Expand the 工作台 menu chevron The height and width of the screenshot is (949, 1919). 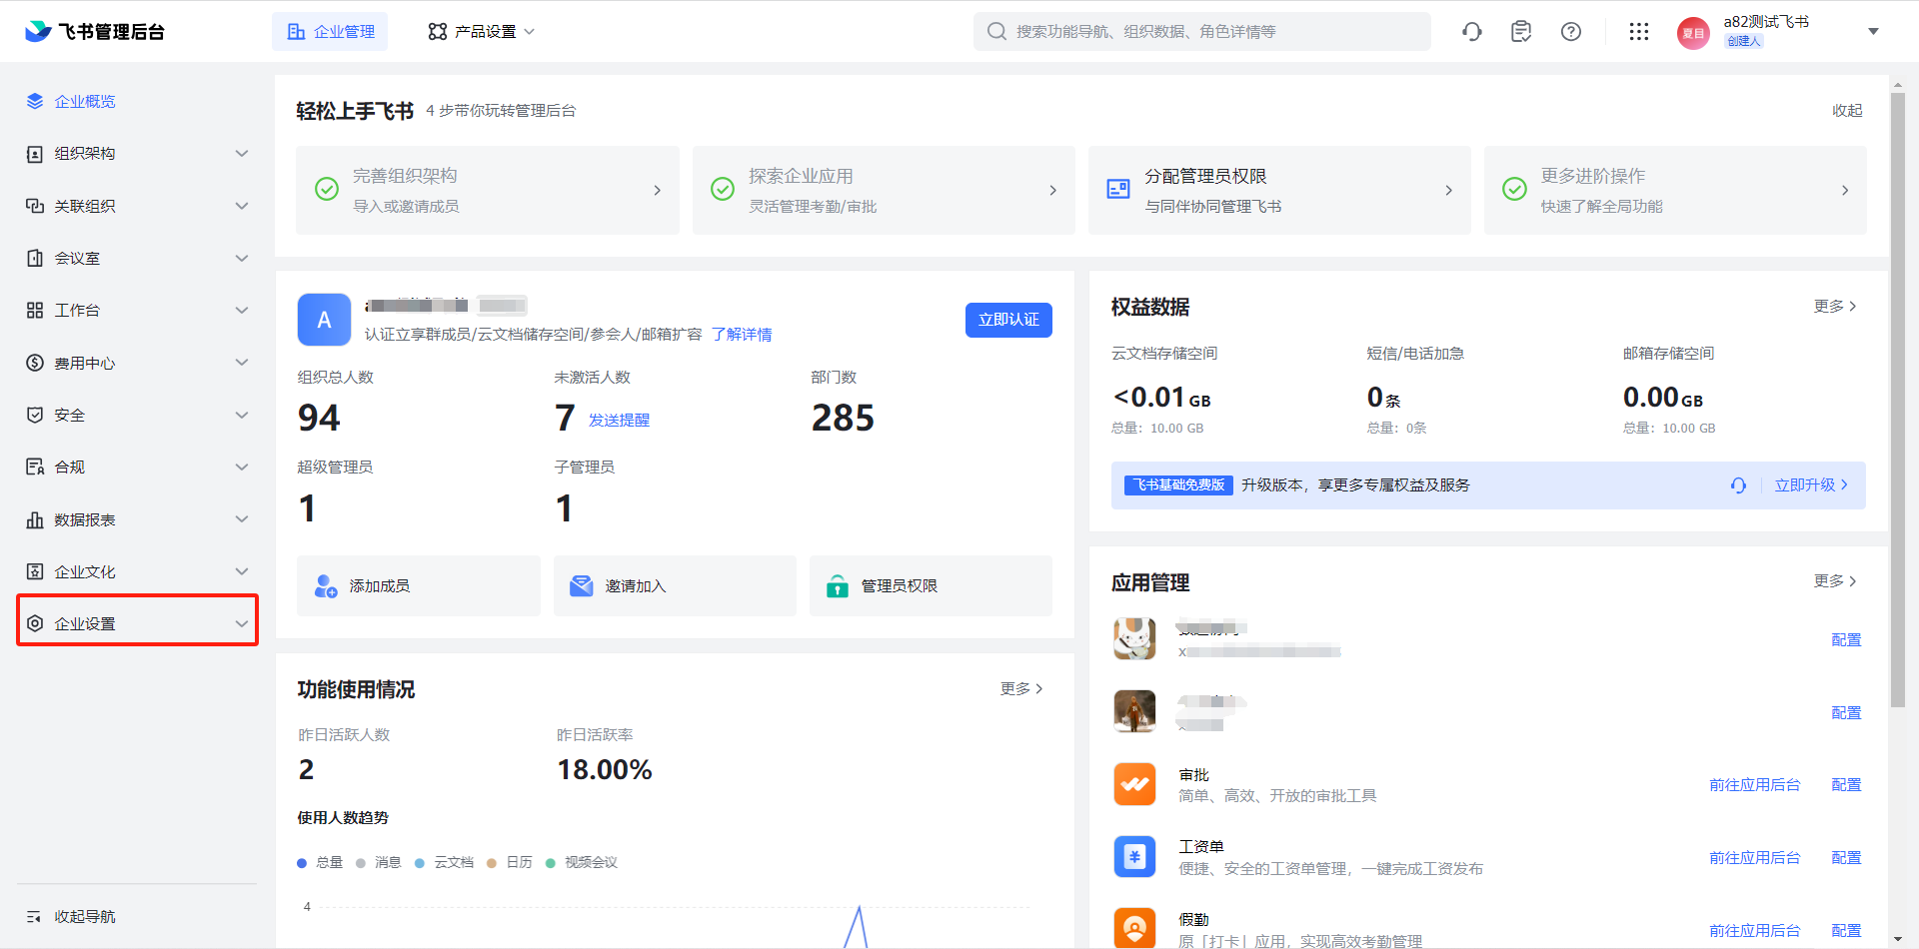tap(241, 311)
